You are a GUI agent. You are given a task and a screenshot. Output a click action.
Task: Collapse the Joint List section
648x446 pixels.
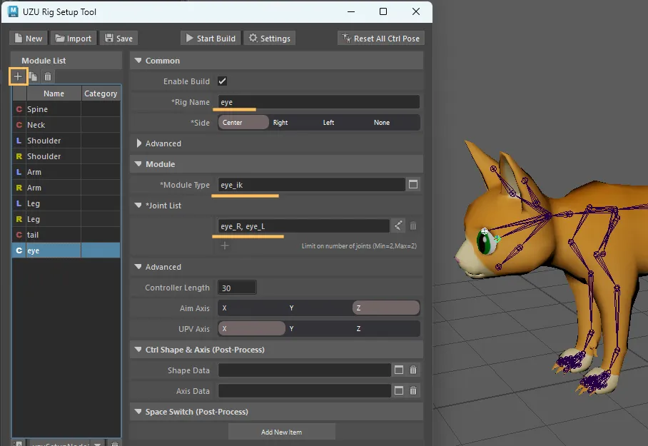click(138, 205)
